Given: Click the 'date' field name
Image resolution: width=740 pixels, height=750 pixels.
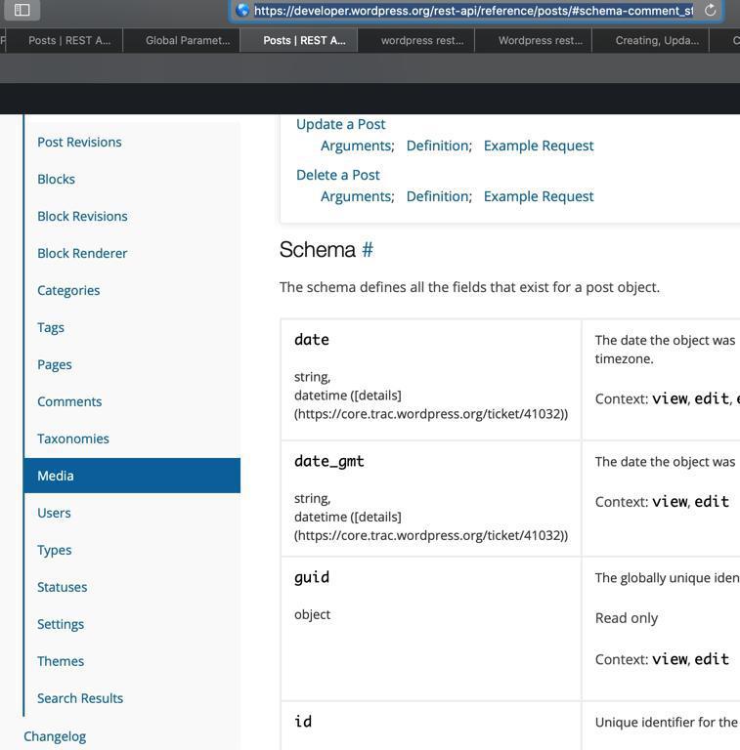Looking at the screenshot, I should point(312,340).
